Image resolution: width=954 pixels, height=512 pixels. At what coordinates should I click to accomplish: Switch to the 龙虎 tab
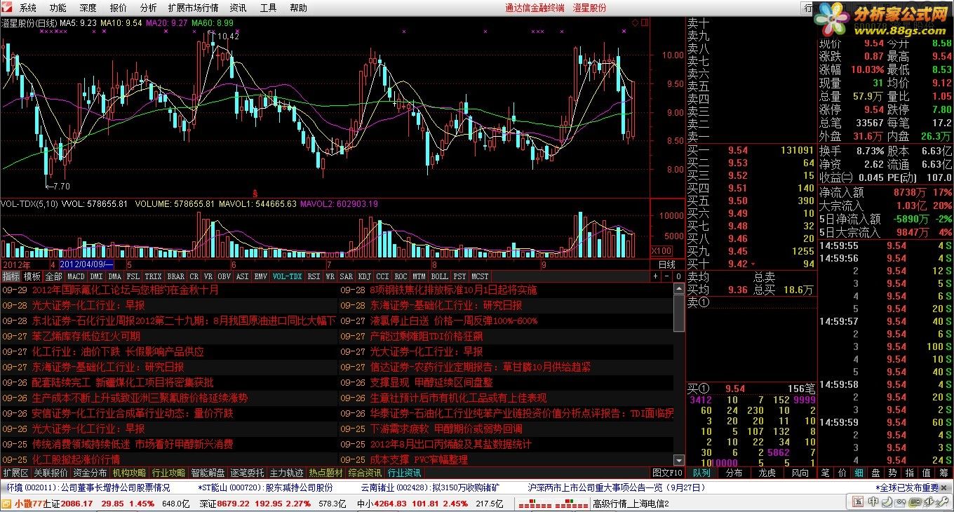pyautogui.click(x=767, y=473)
